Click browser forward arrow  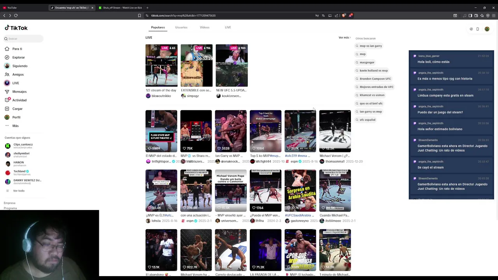pos(10,16)
